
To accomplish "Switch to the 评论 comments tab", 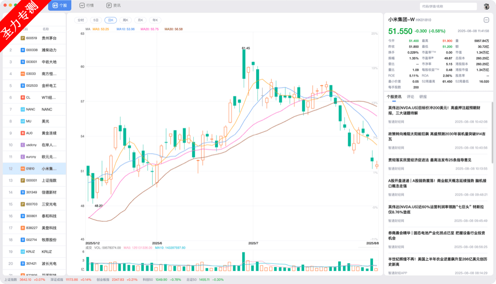I will (410, 96).
